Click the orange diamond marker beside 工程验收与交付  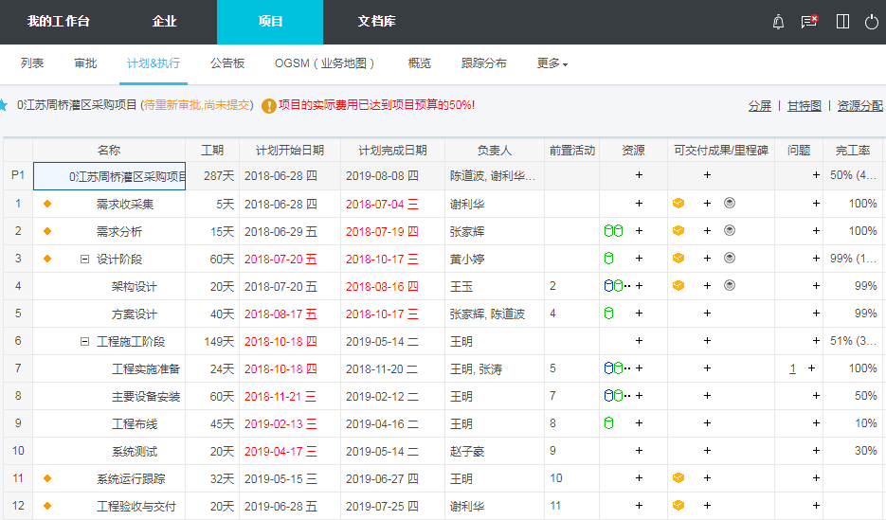(47, 506)
